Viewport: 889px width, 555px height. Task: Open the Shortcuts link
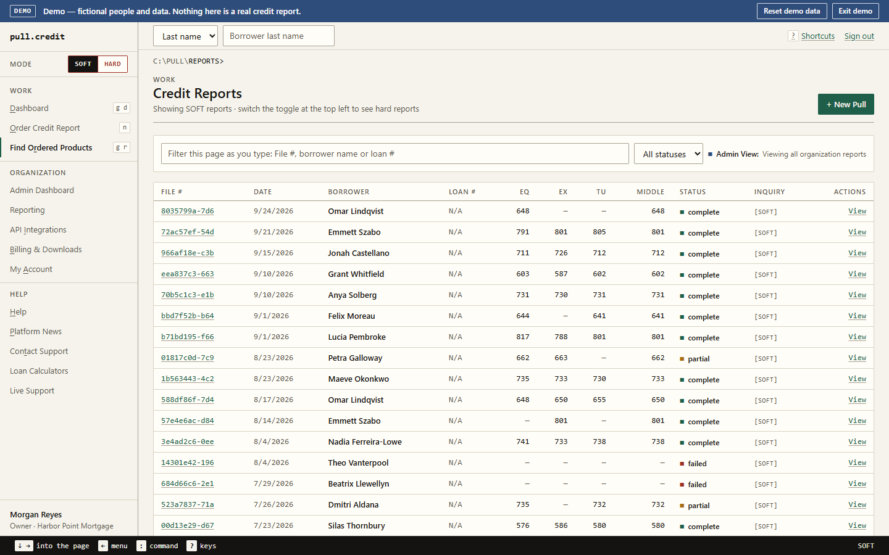click(817, 36)
